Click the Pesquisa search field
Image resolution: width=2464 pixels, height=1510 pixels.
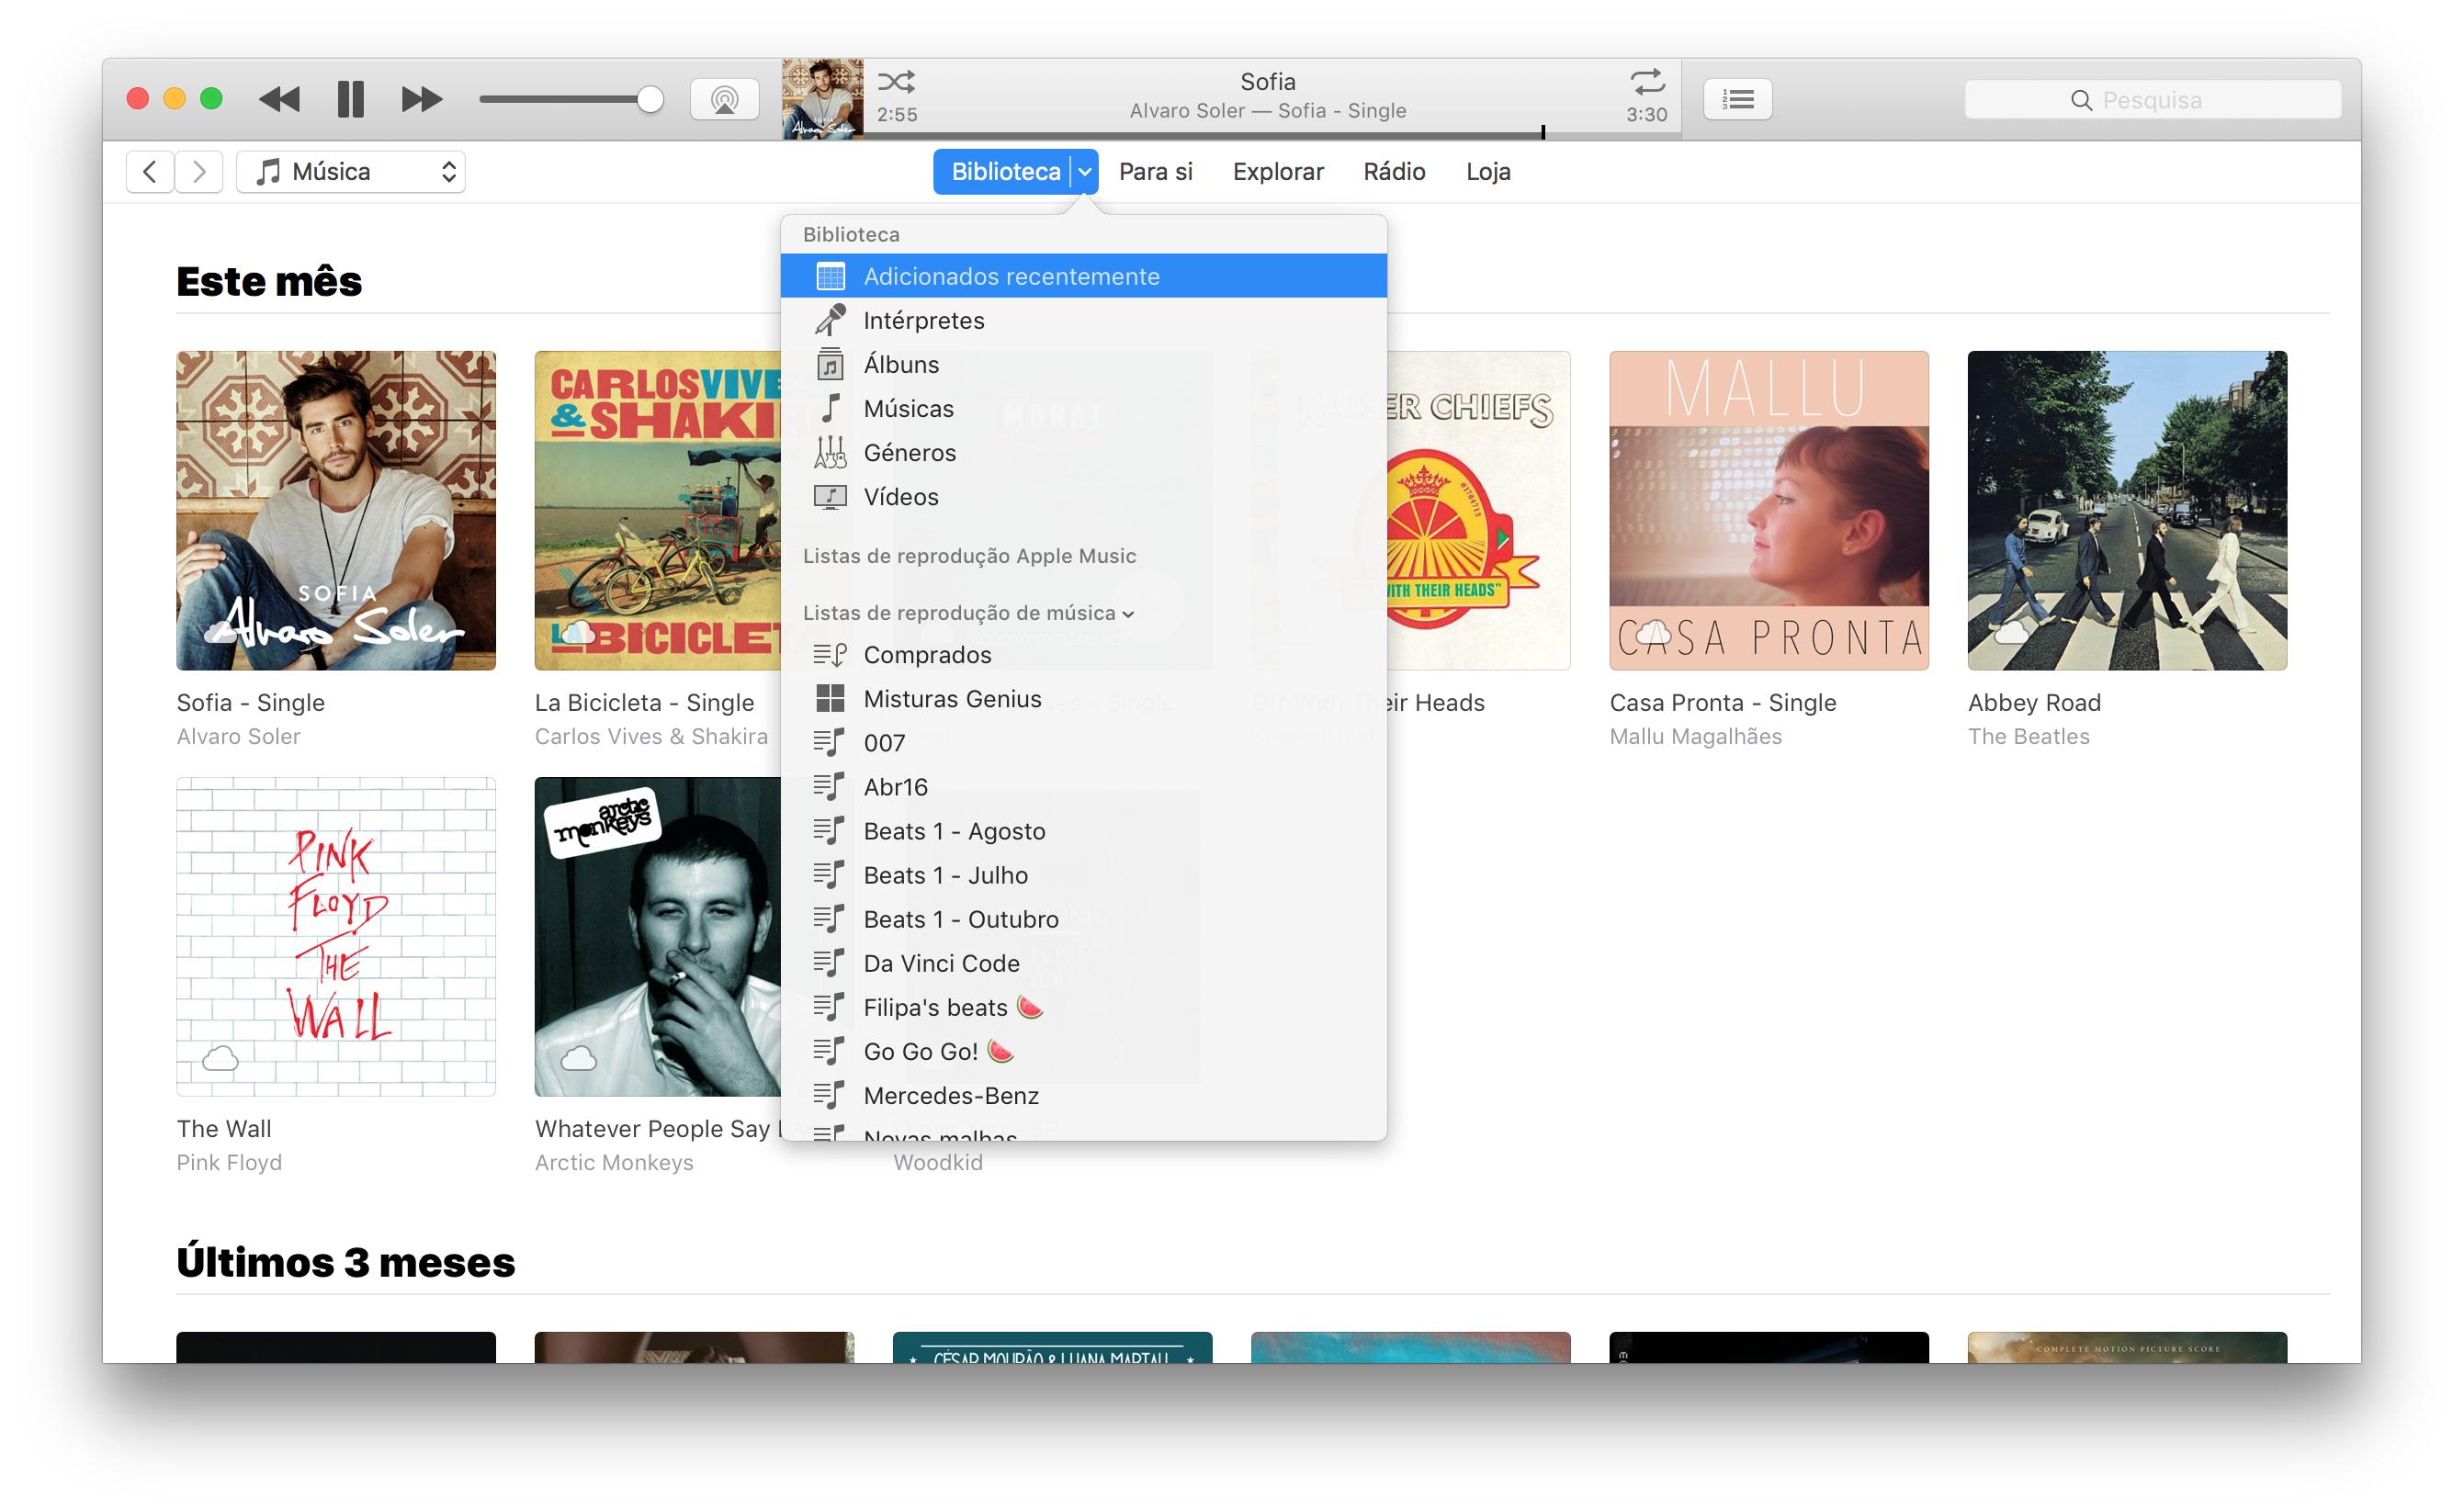tap(2151, 100)
